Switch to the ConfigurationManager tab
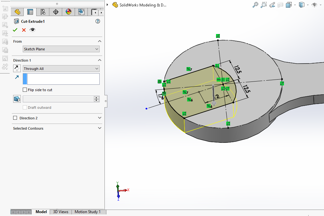The width and height of the screenshot is (324, 216). click(43, 12)
